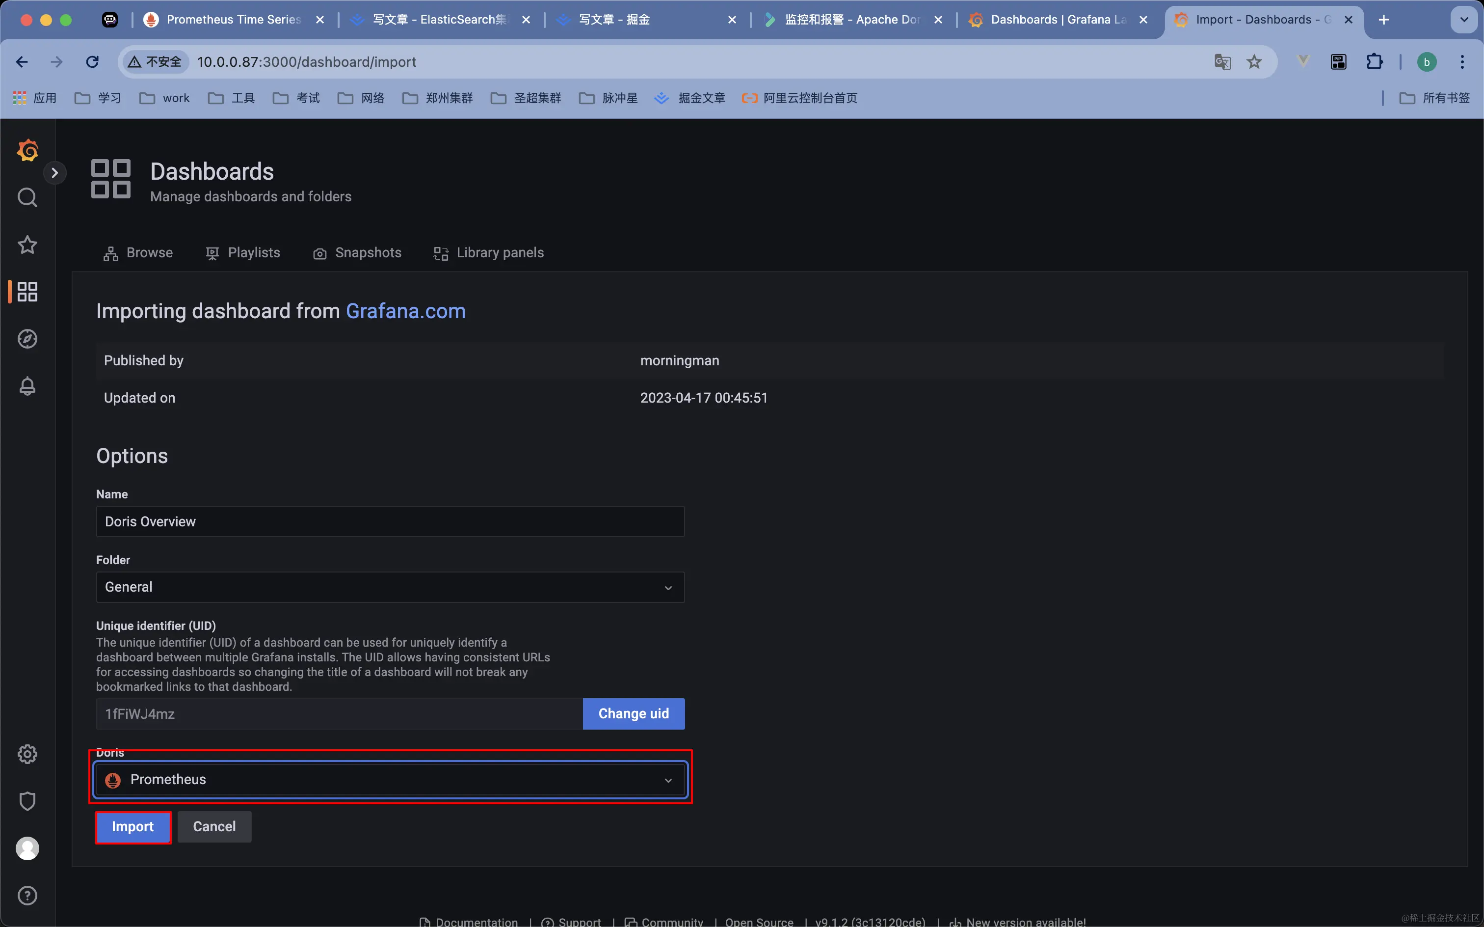Open the 网络 bookmark folder
This screenshot has width=1484, height=927.
tap(362, 98)
